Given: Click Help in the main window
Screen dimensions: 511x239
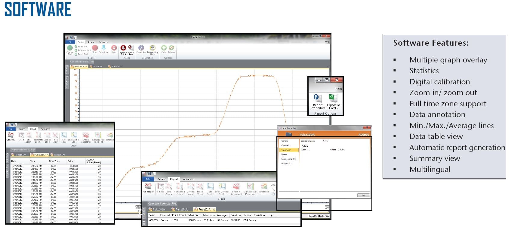Looking at the screenshot, I should (x=327, y=42).
